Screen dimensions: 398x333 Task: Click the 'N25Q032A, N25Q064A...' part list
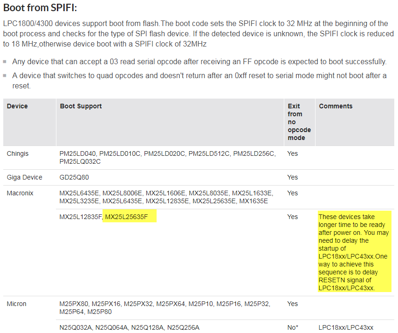tap(130, 327)
